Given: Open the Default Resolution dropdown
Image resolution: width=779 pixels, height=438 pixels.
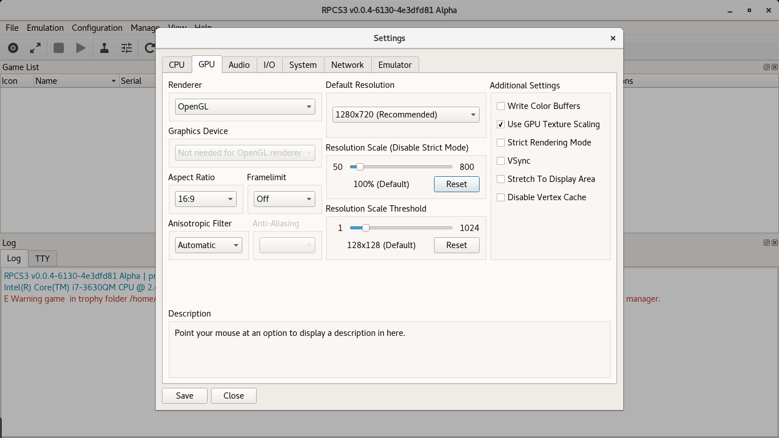Looking at the screenshot, I should [406, 115].
